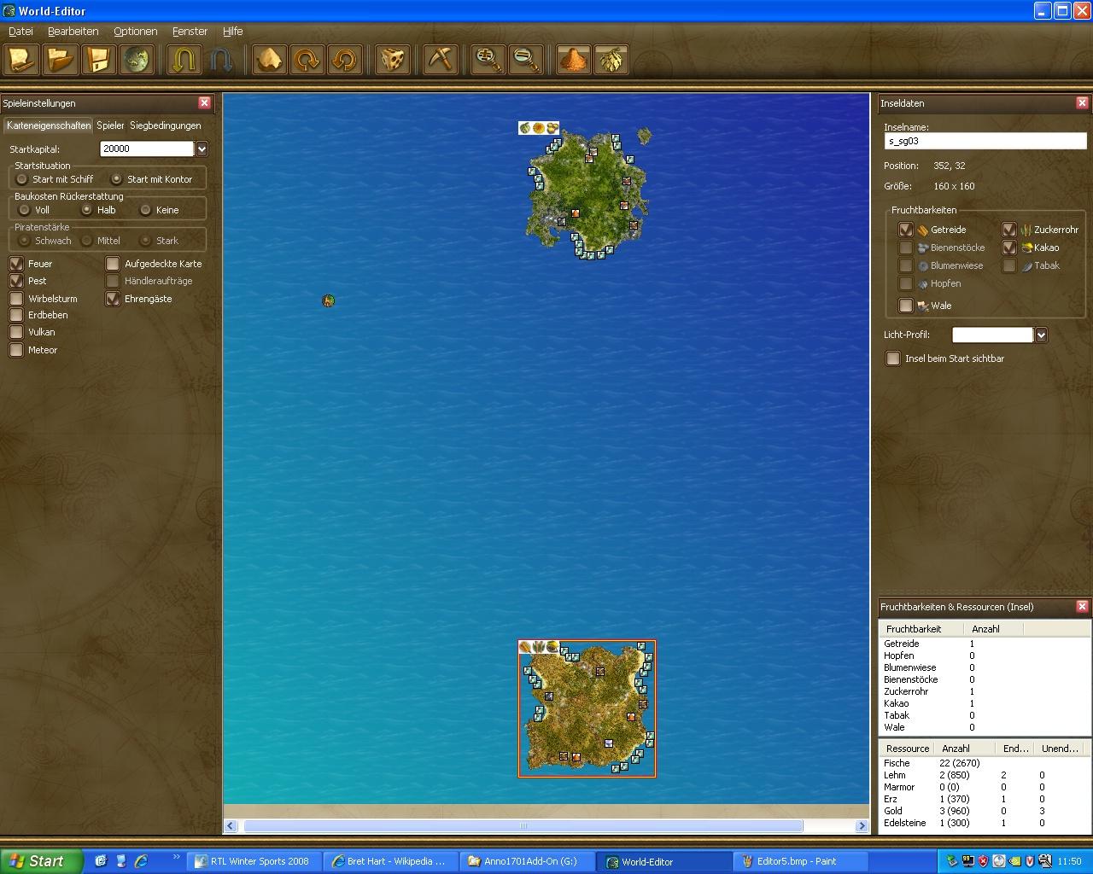
Task: Open the Bearbeiten menu
Action: [73, 32]
